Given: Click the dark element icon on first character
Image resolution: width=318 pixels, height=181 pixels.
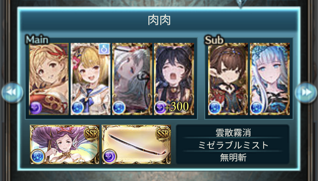Looking at the screenshot, I should [x=36, y=108].
